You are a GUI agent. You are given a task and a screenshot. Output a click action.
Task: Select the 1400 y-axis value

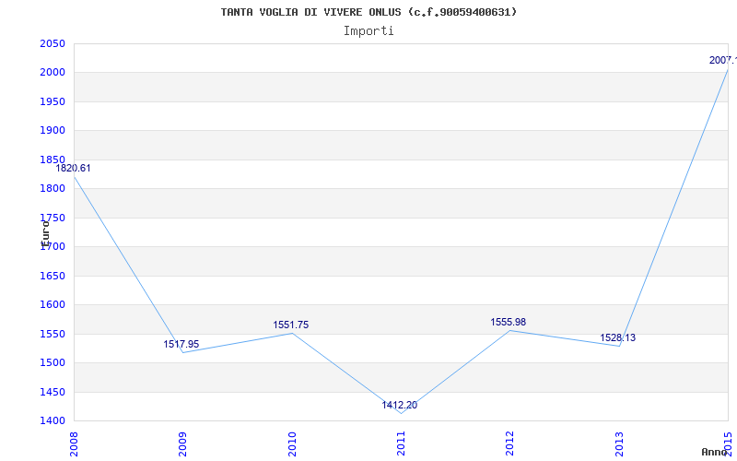point(53,421)
